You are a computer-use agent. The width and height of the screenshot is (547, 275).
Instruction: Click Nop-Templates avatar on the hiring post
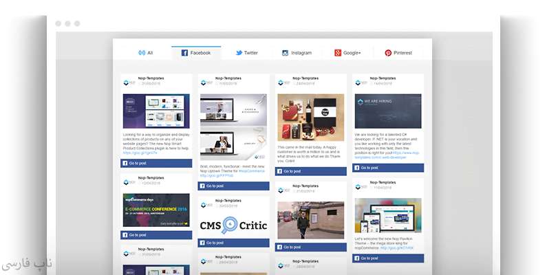(361, 82)
